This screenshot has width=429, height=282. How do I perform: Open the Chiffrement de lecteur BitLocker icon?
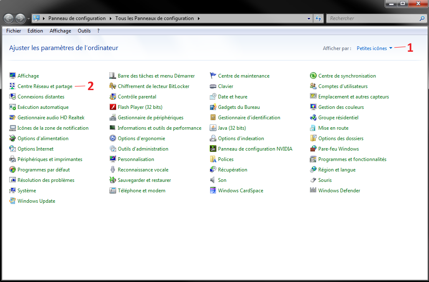tap(113, 86)
